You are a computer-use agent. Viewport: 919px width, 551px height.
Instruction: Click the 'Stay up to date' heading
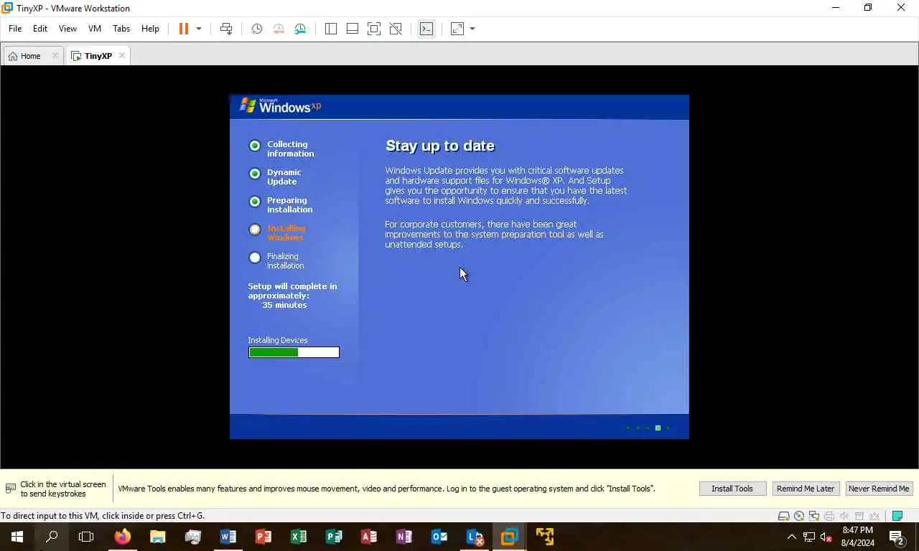440,146
